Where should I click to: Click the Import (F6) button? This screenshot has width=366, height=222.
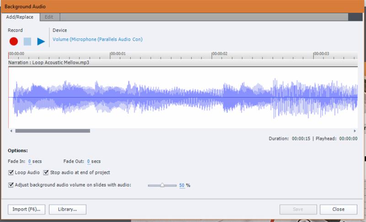coord(26,209)
